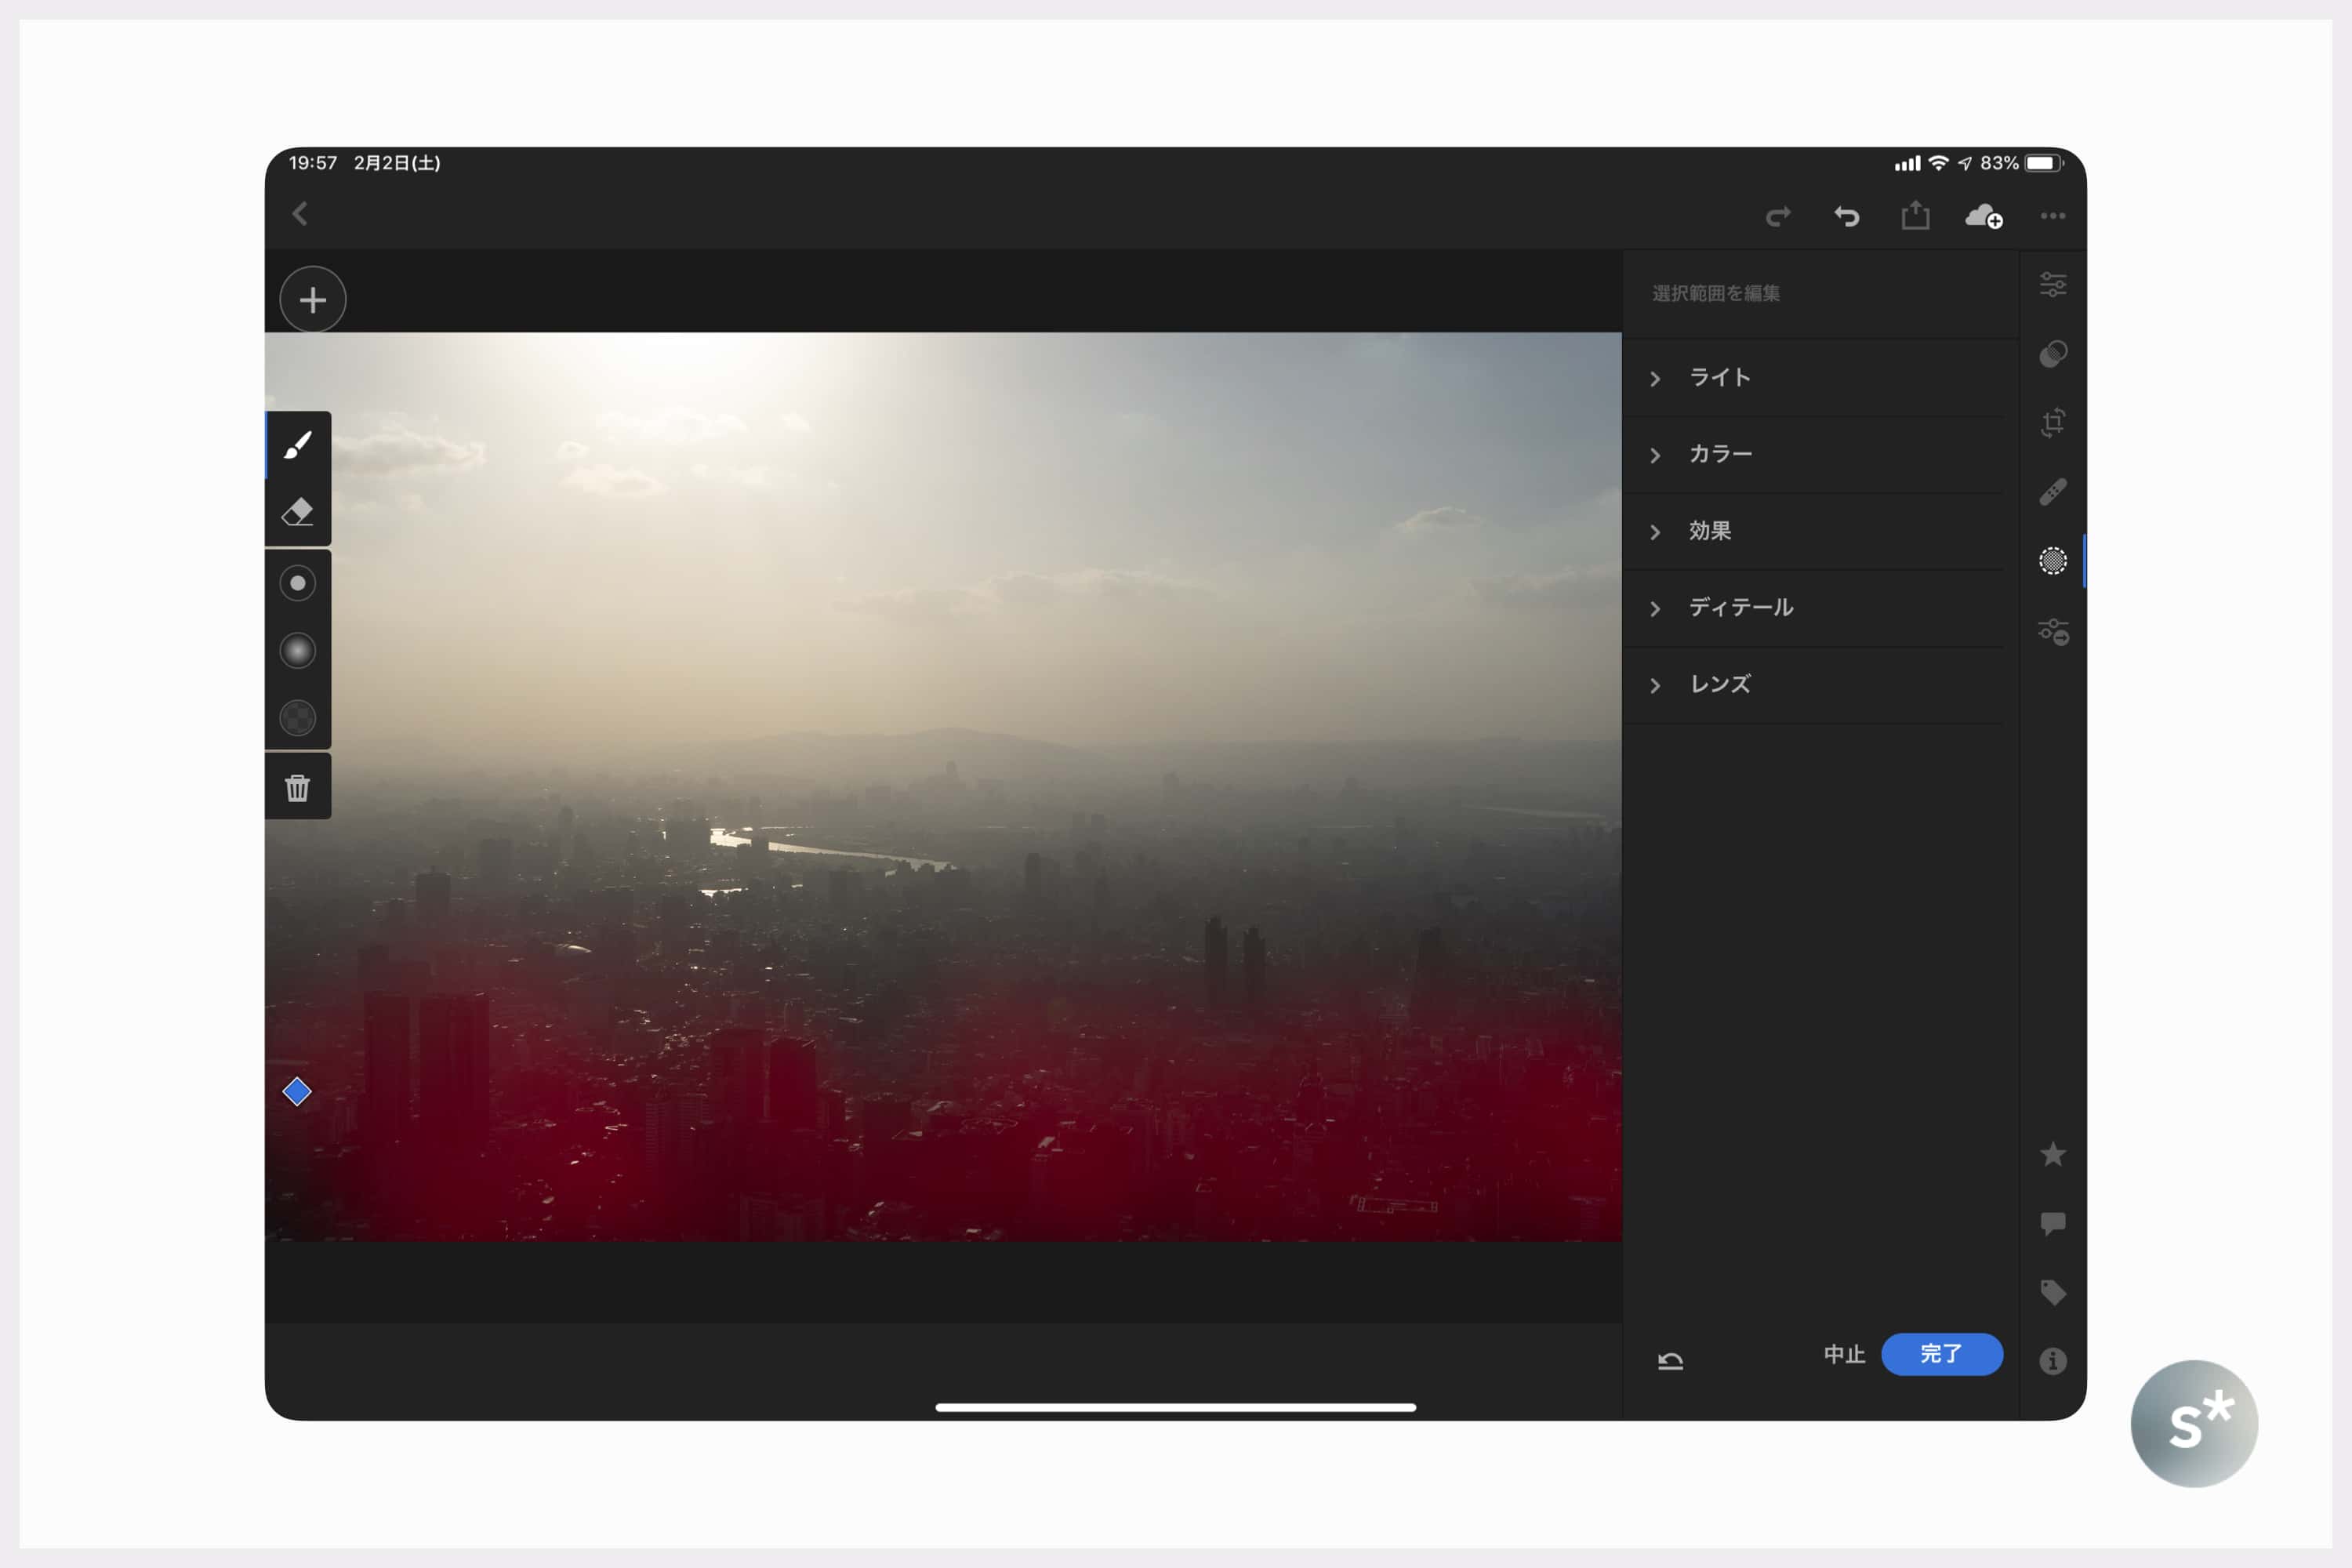Toggle brush size control

tap(298, 583)
